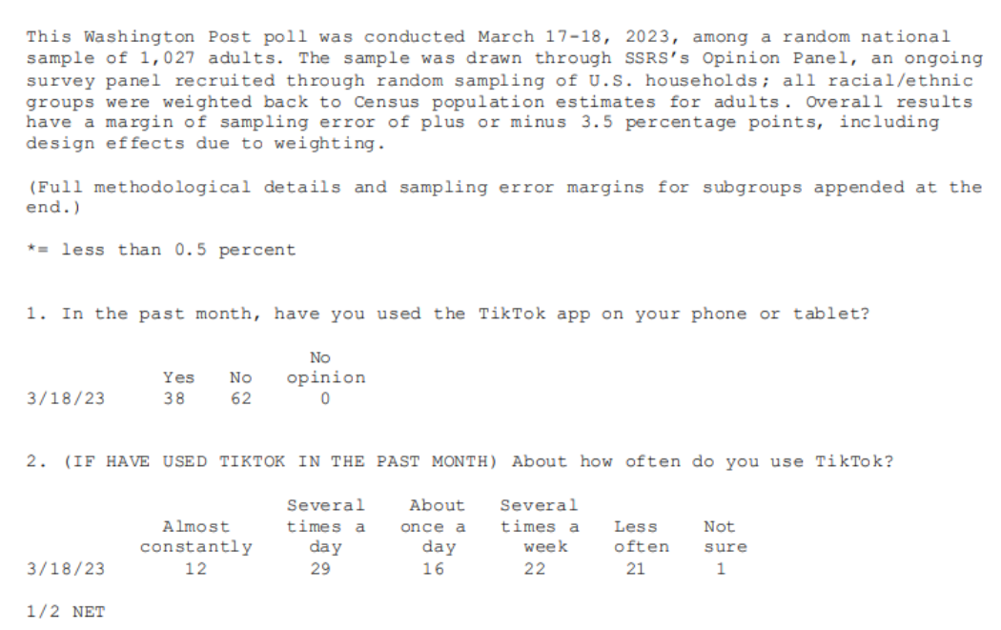
Task: Click the "1/2 NET" label
Action: [x=66, y=611]
